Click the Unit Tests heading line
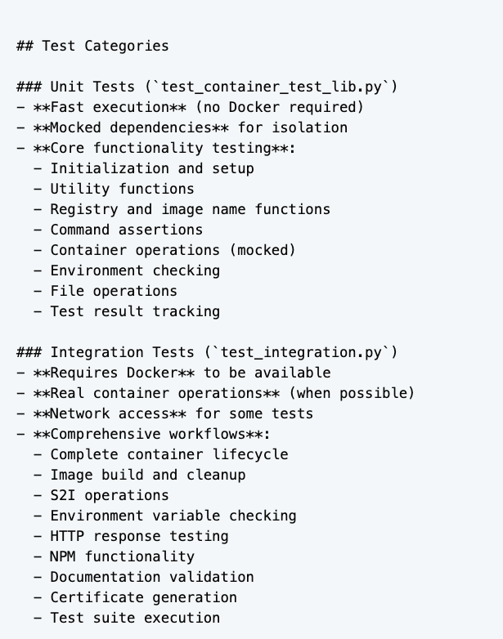The height and width of the screenshot is (639, 503). (x=207, y=87)
